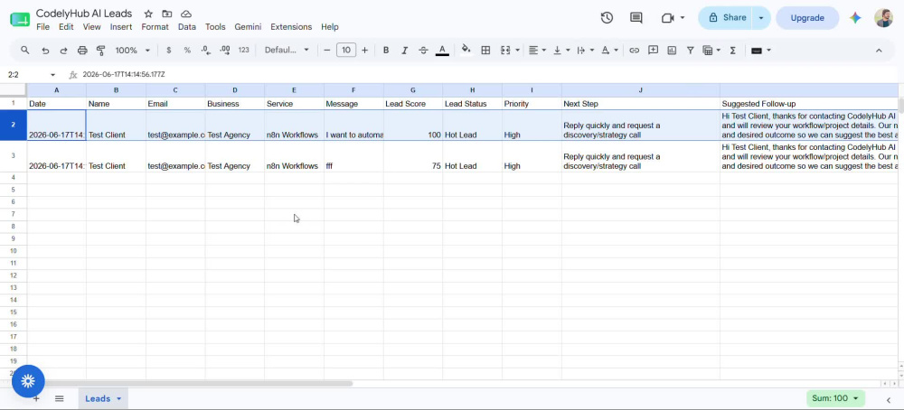Decrease decimal places
This screenshot has height=410, width=904.
coord(206,50)
